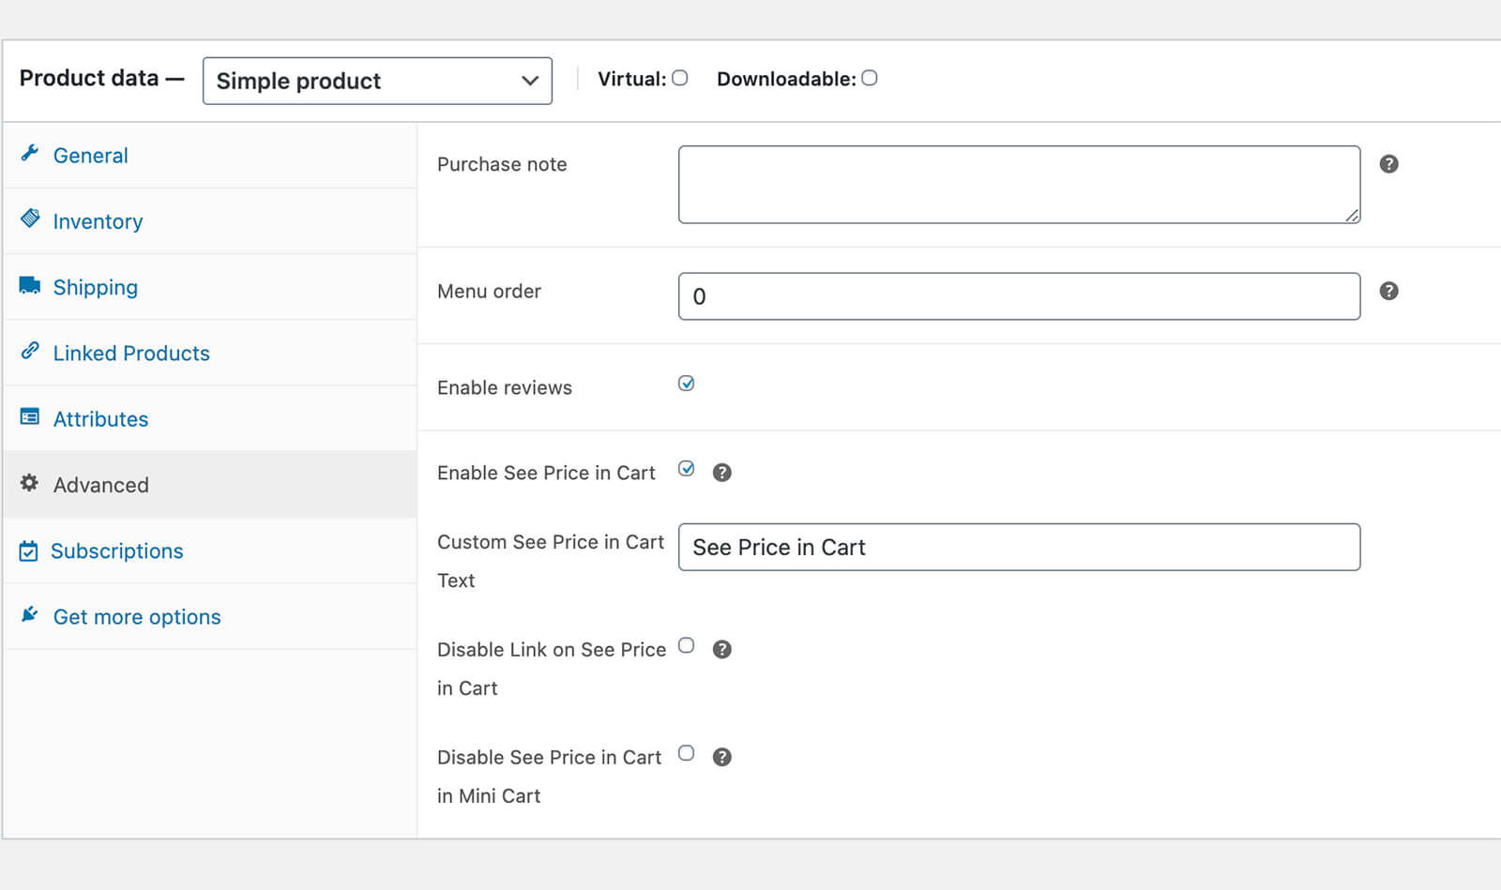Uncheck the Enable reviews checkbox
Viewport: 1501px width, 890px height.
tap(687, 384)
